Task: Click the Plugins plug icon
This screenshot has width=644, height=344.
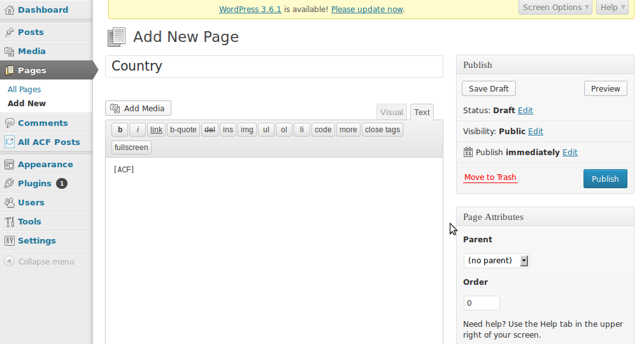Action: 9,183
